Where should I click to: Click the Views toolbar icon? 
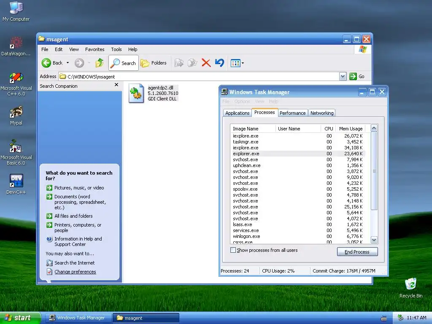tap(235, 63)
